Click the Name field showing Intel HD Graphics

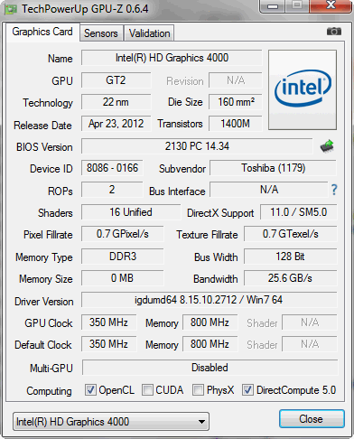(x=172, y=58)
